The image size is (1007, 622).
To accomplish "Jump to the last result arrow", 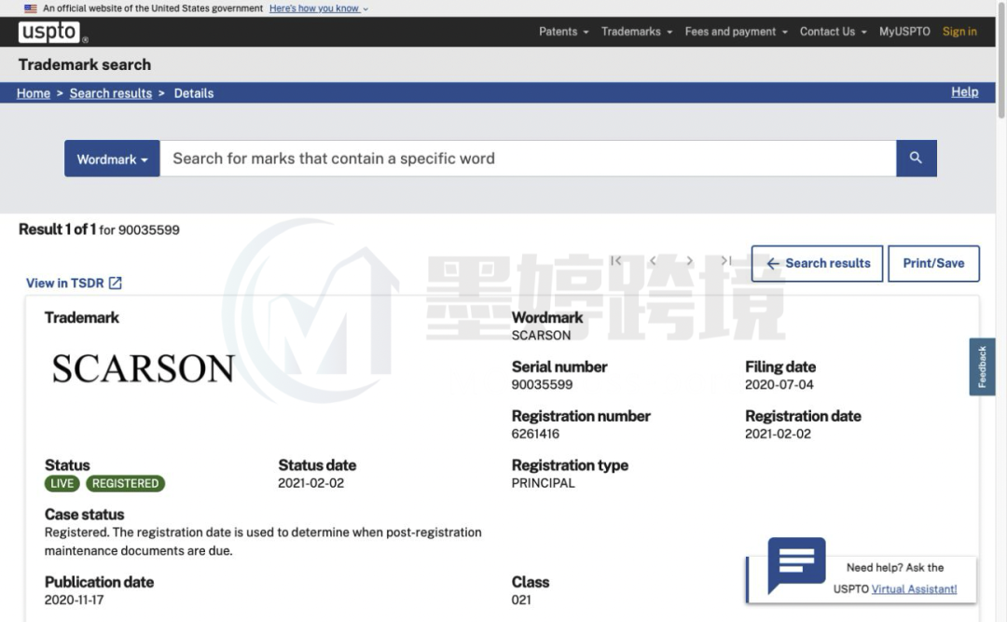I will point(725,260).
